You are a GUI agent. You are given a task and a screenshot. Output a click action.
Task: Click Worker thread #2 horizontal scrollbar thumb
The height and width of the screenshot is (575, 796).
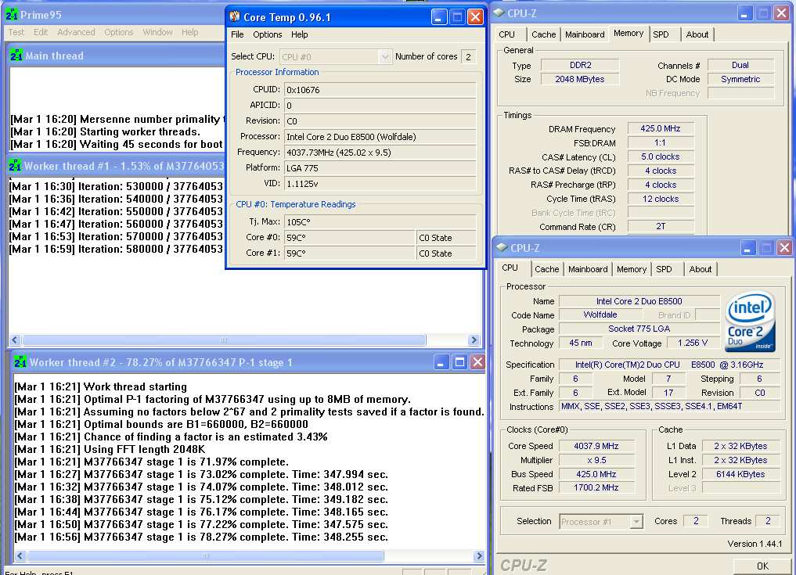point(206,556)
